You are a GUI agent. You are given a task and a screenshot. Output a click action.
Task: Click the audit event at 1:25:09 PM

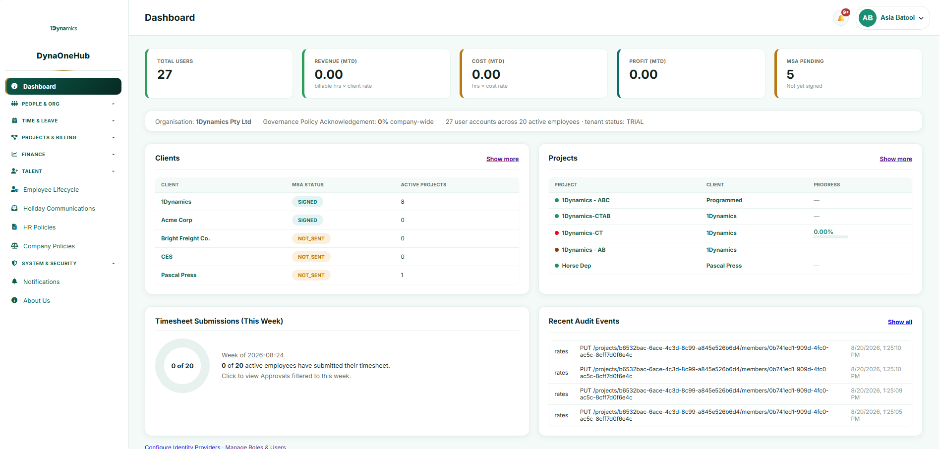tap(730, 394)
